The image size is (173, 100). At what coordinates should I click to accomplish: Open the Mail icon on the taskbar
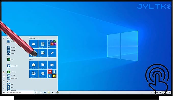tap(53, 93)
